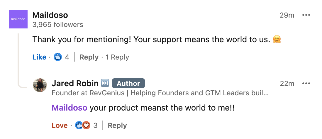
Task: Click the red heart reaction icon
Action: click(87, 125)
